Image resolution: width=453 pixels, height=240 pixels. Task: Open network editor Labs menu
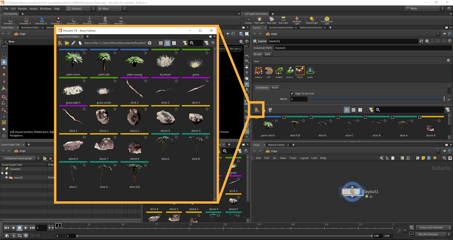point(314,158)
